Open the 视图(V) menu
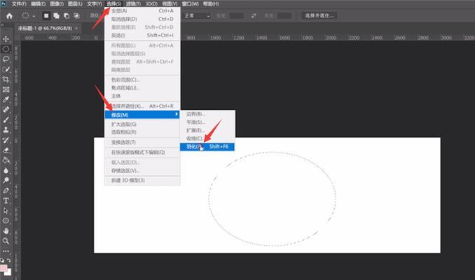 click(170, 4)
